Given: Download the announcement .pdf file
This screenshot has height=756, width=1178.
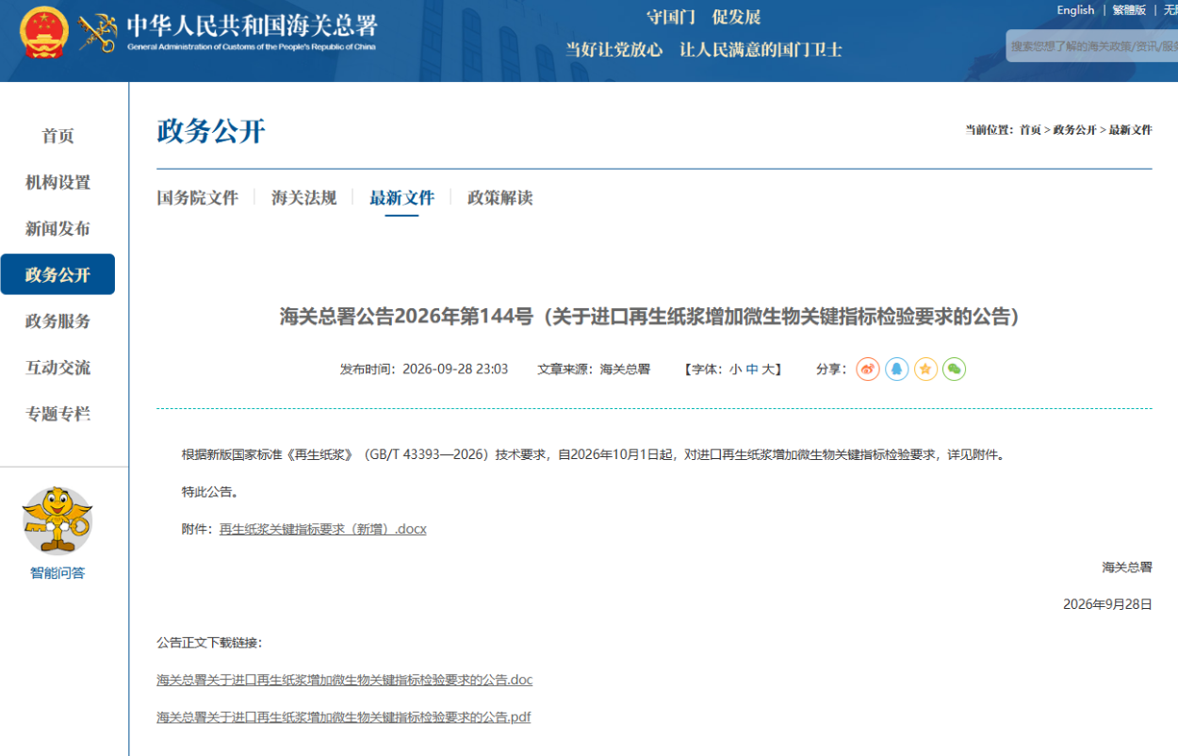Looking at the screenshot, I should tap(344, 717).
